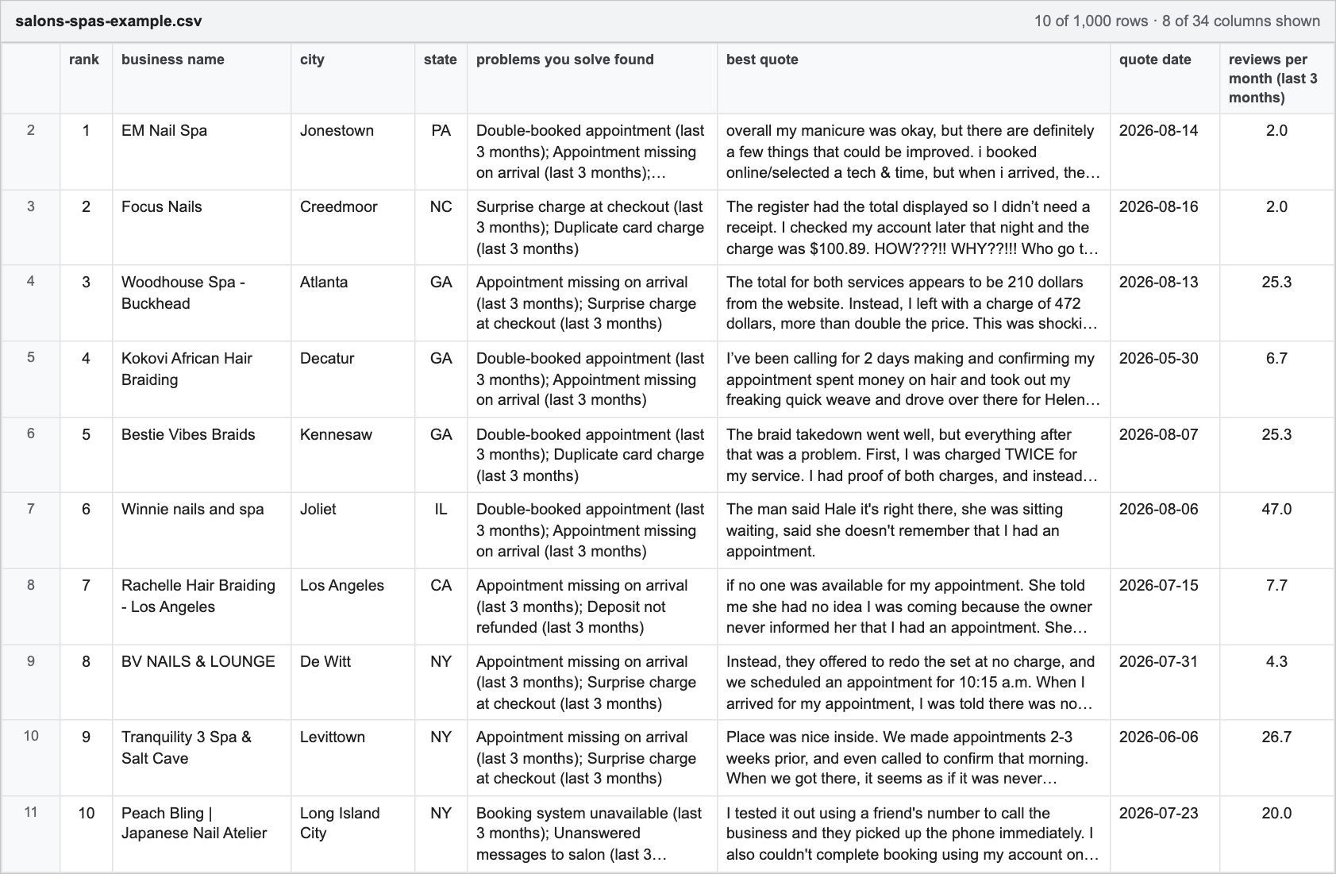Select the BV NAILS & LOUNGE cell

tap(202, 682)
